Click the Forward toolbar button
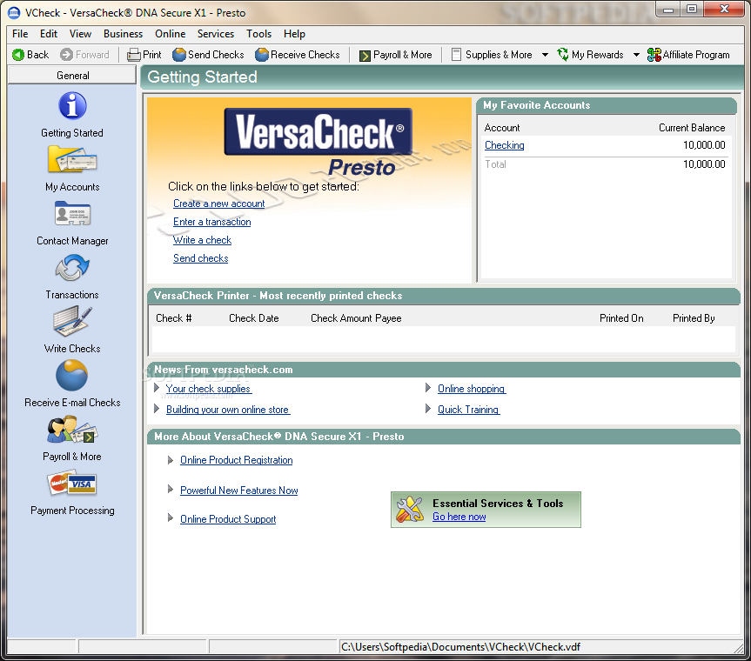 click(x=84, y=55)
